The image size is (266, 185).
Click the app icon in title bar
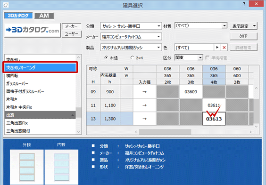click(6, 5)
